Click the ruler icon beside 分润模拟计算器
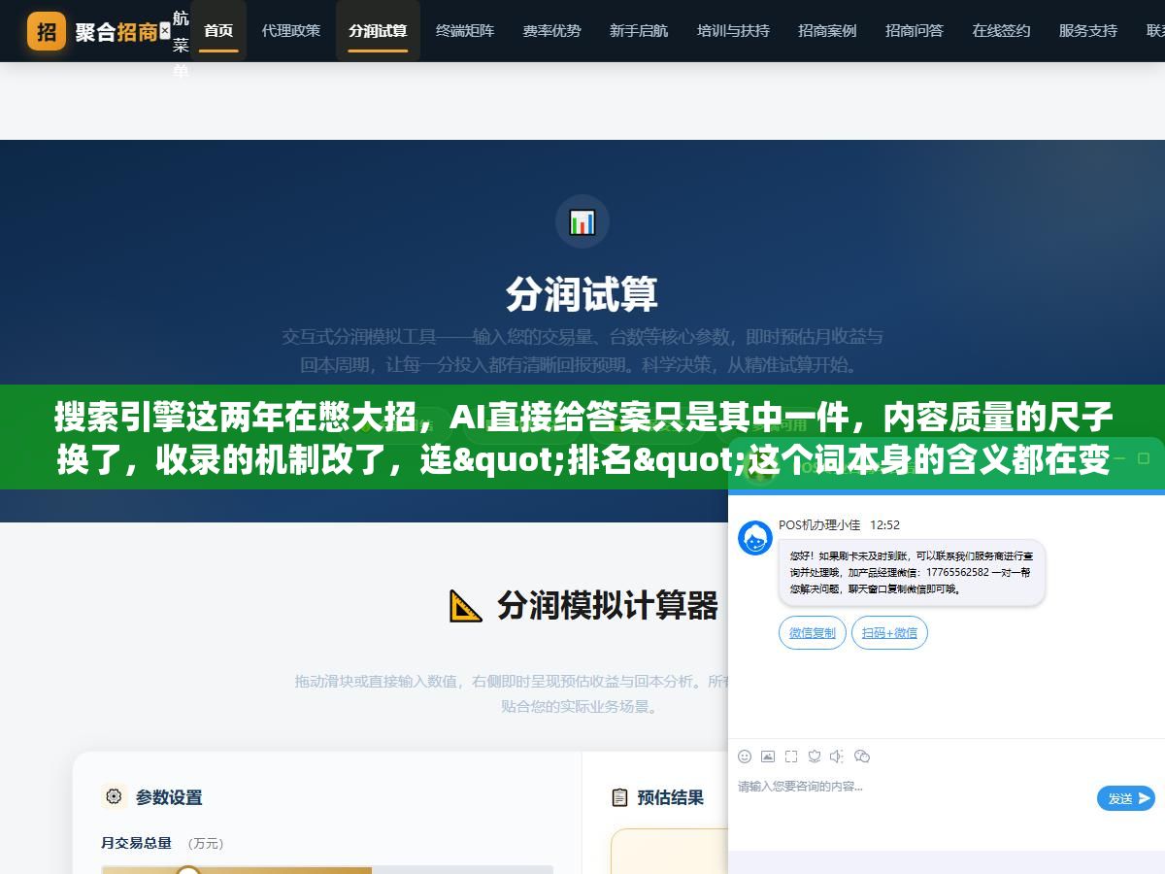The width and height of the screenshot is (1165, 874). pyautogui.click(x=466, y=605)
